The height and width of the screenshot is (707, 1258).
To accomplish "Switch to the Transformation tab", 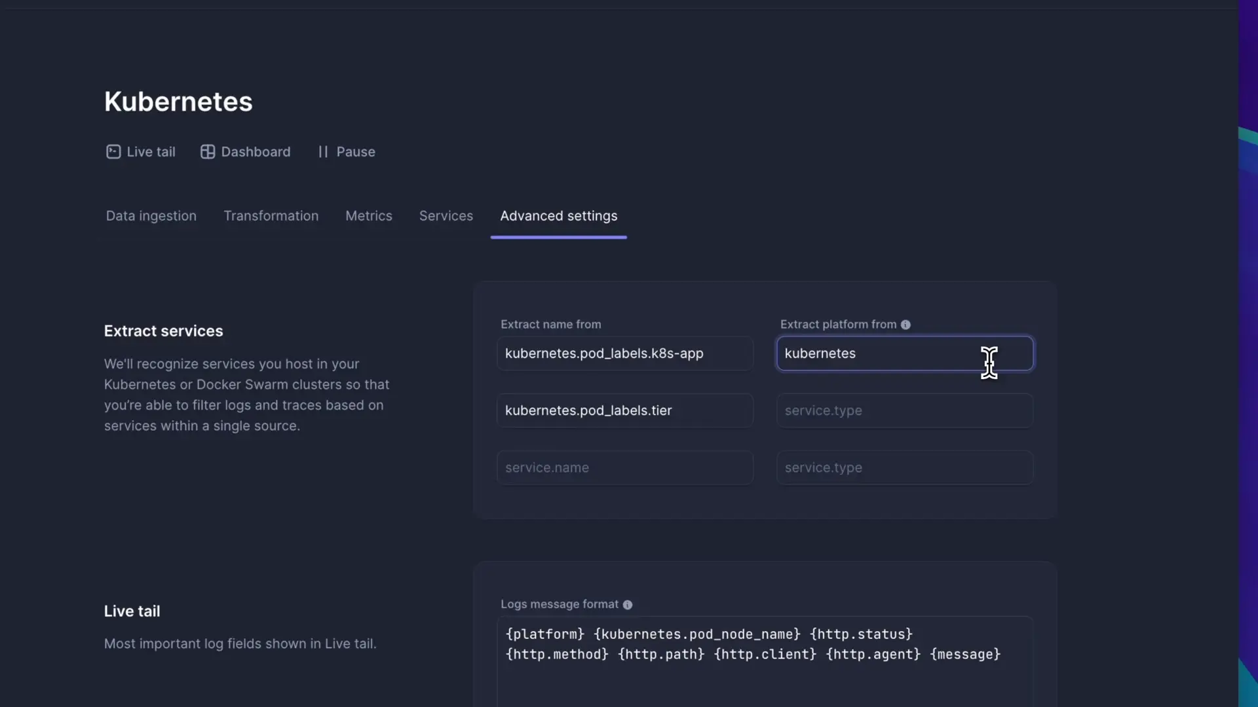I will [271, 216].
